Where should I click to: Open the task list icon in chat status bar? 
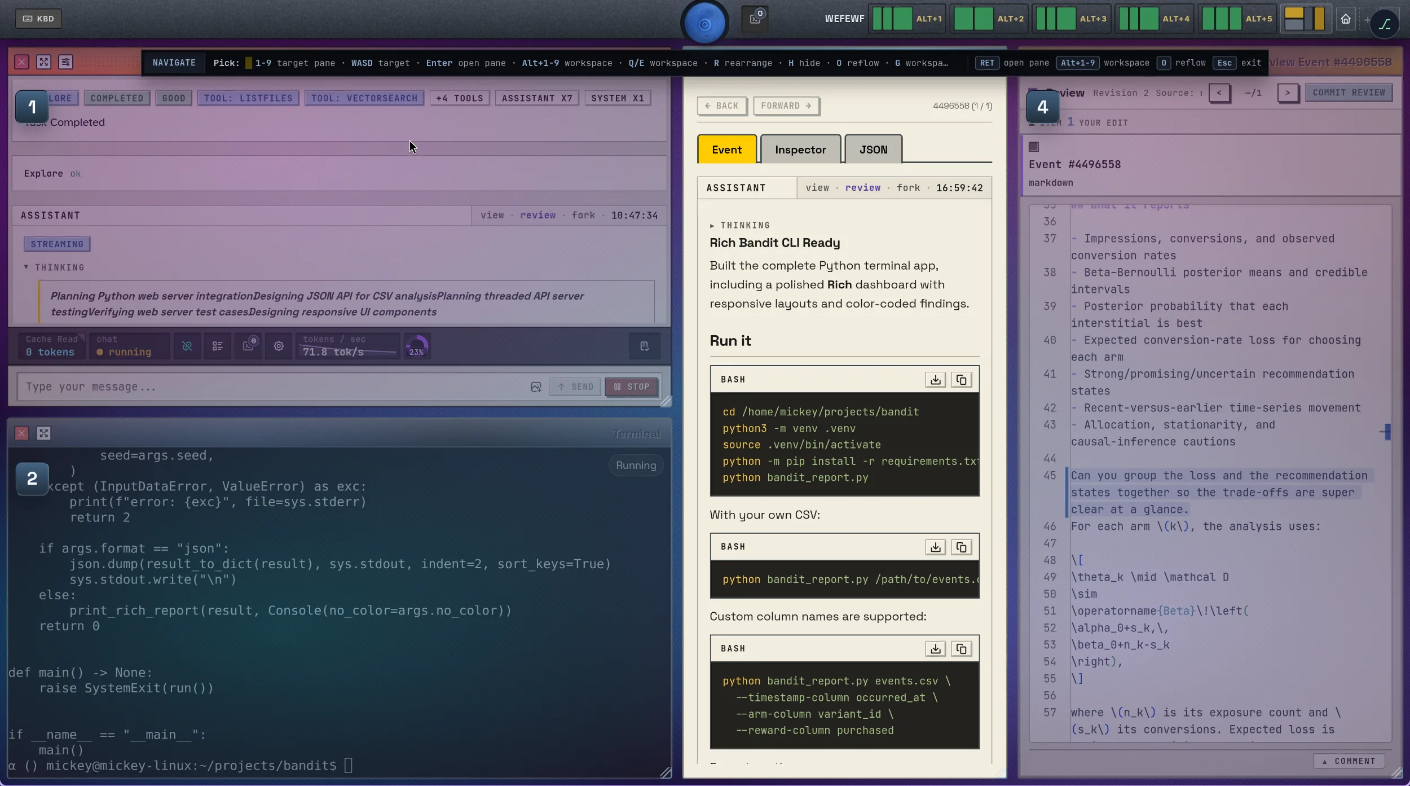pyautogui.click(x=218, y=346)
